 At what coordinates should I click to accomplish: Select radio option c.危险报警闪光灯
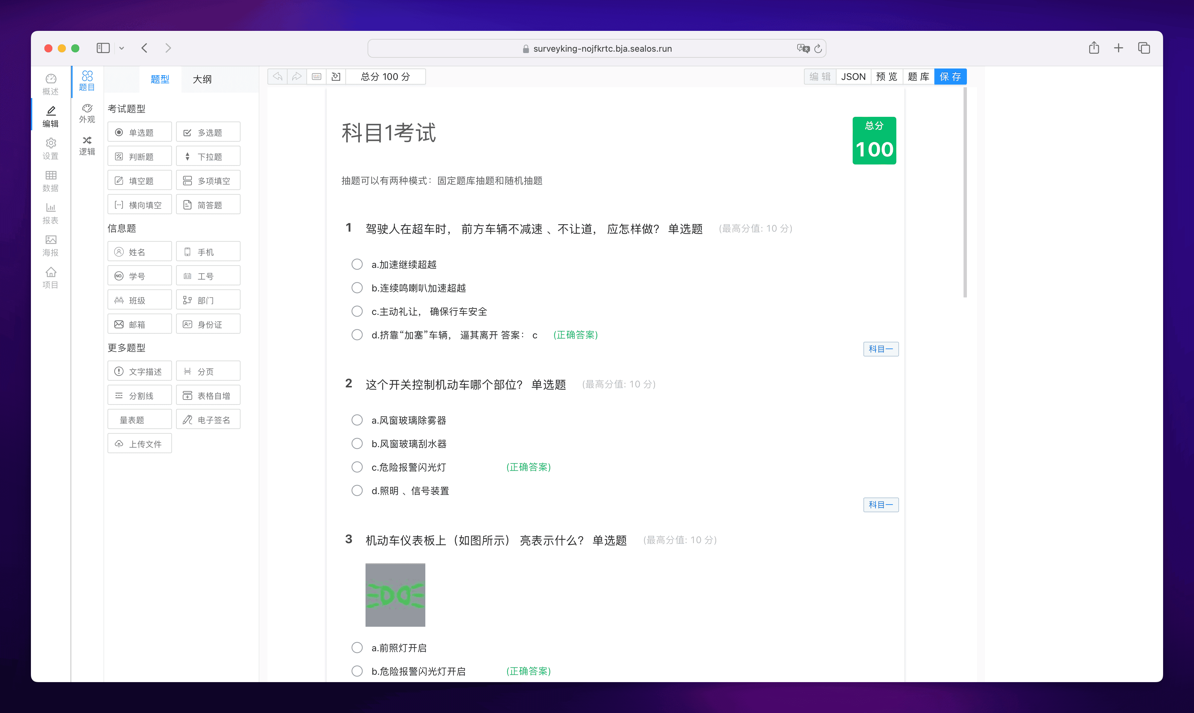point(357,467)
